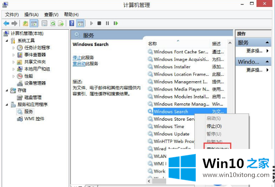275x187 pixels.
Task: Click the 停止 this service link
Action: point(77,58)
